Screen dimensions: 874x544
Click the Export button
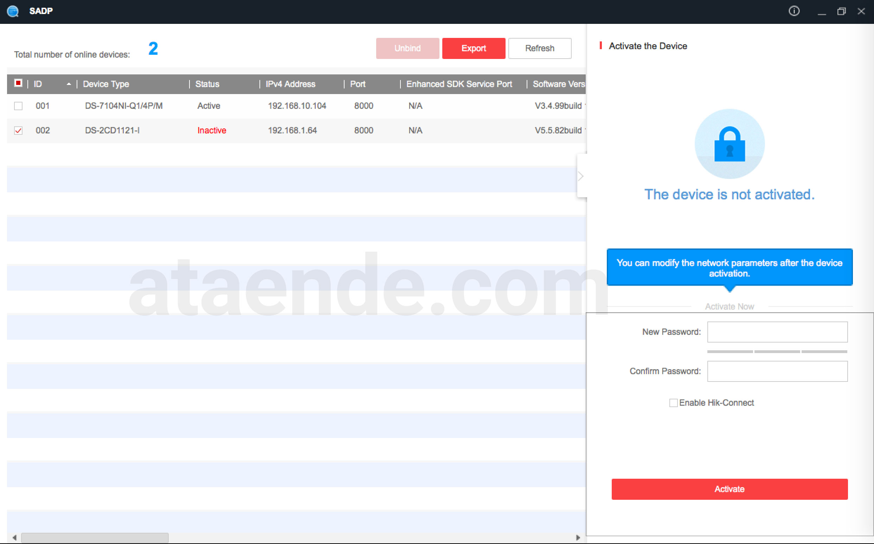474,48
